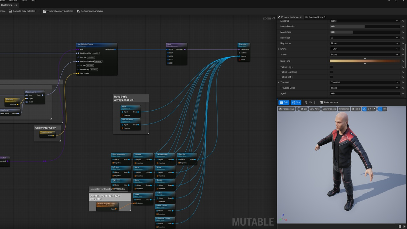407x229 pixels.
Task: Click Compile Only Selected
Action: point(22,11)
